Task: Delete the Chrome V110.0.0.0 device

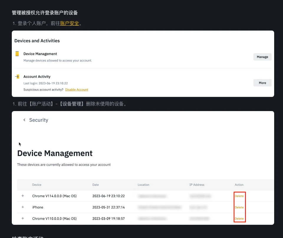Action: click(239, 219)
